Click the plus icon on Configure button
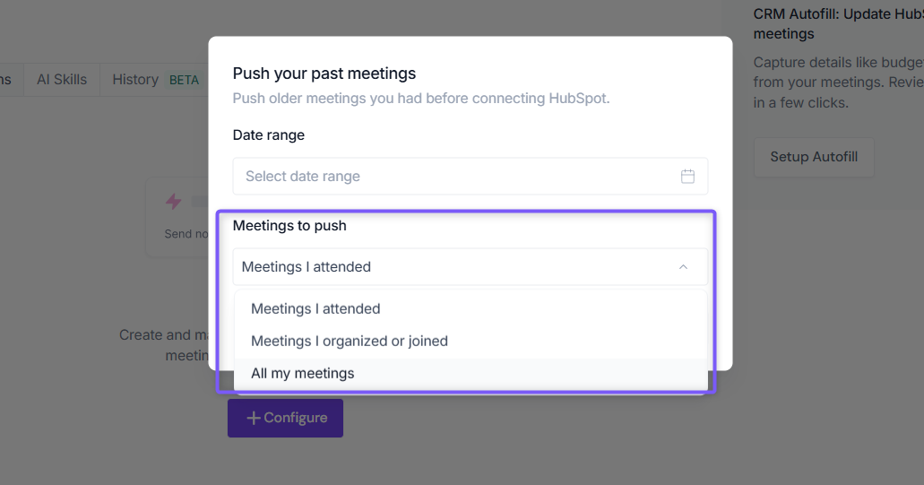Viewport: 924px width, 485px height. (x=254, y=418)
